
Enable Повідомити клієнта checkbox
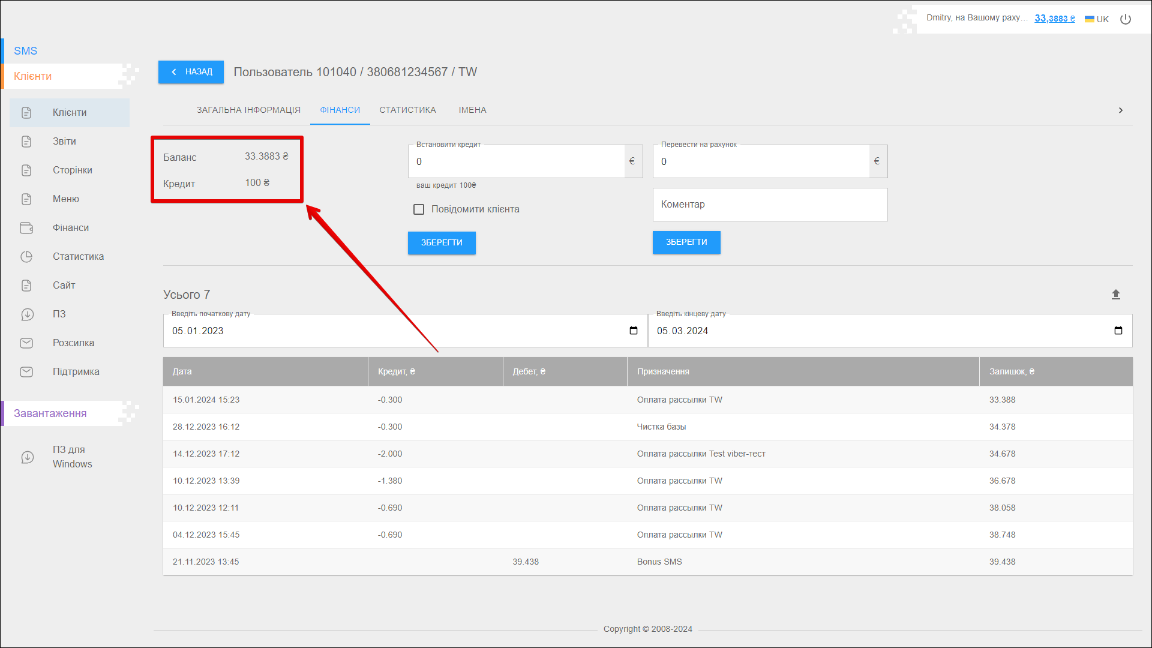click(419, 209)
